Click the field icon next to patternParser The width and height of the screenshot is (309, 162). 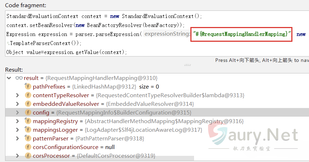pos(28,138)
